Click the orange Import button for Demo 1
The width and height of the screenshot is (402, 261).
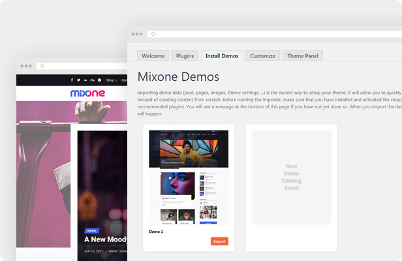[x=219, y=241]
